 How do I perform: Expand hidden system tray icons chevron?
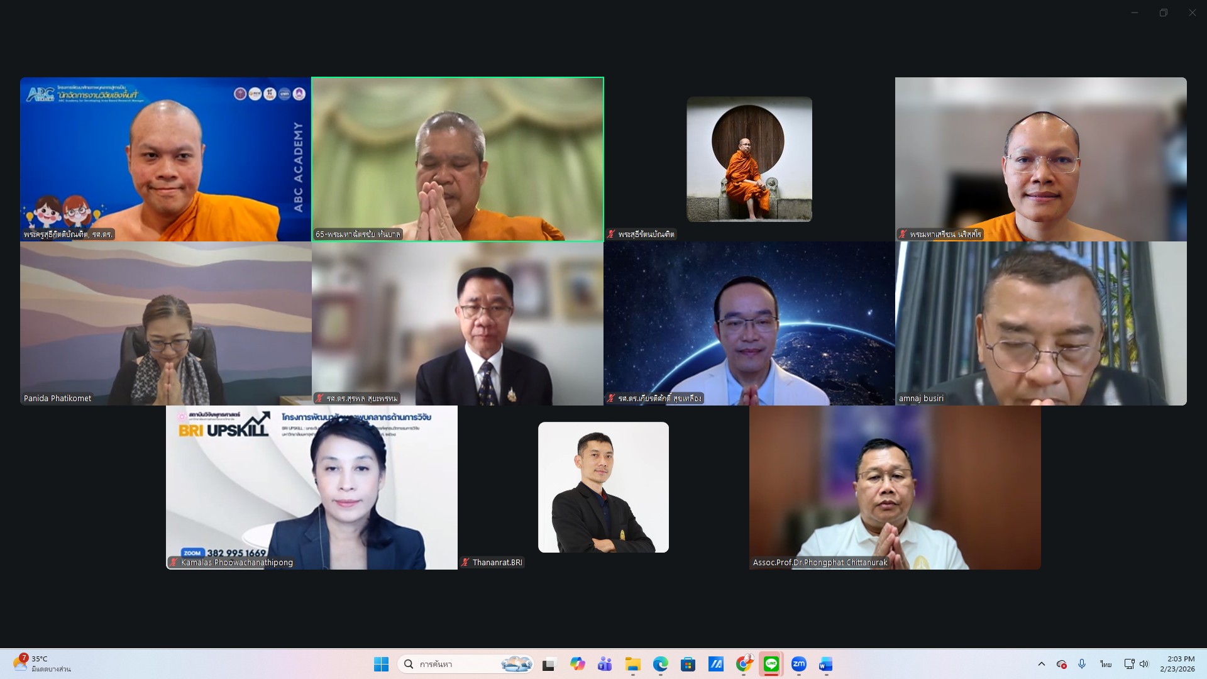pos(1041,664)
